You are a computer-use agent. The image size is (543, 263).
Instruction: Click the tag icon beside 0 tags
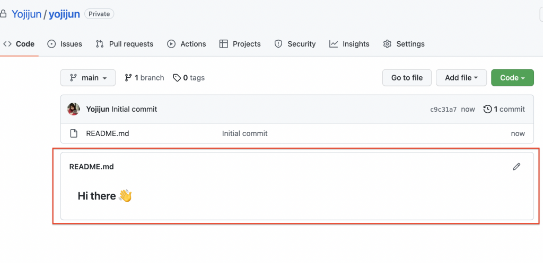(177, 78)
